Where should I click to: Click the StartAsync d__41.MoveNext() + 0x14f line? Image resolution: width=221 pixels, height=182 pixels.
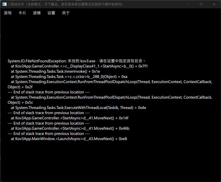pyautogui.click(x=70, y=118)
